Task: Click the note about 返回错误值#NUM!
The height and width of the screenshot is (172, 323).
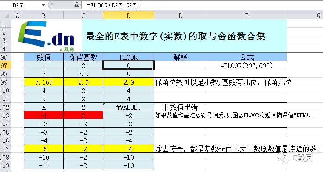Action: (233, 115)
